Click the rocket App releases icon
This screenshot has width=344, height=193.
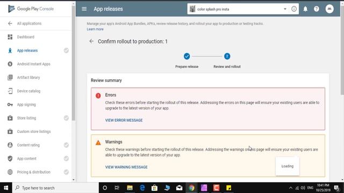click(x=10, y=50)
